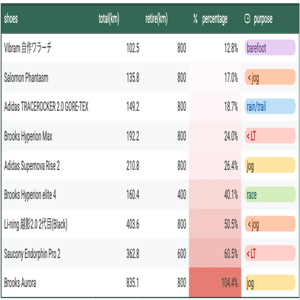Open the rain/trail purpose chip
The height and width of the screenshot is (300, 300).
[x=270, y=107]
